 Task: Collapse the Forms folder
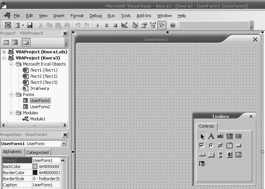11,94
